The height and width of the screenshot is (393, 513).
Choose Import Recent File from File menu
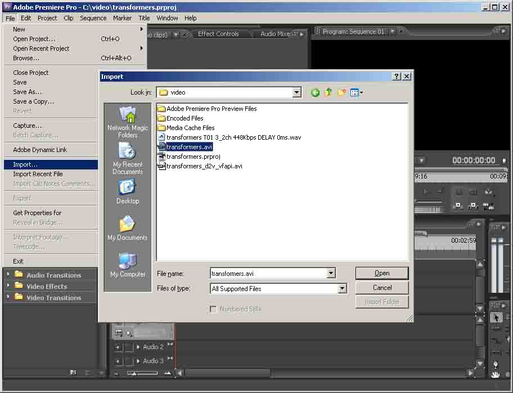point(51,174)
